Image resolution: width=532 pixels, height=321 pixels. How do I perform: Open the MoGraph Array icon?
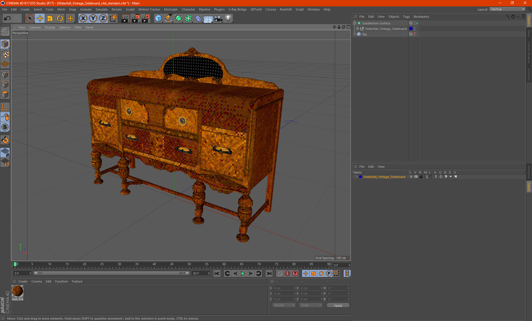click(188, 19)
